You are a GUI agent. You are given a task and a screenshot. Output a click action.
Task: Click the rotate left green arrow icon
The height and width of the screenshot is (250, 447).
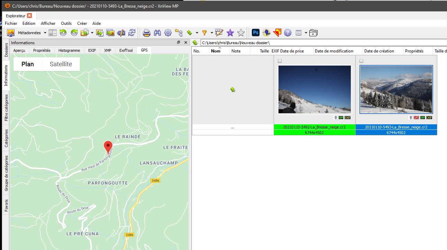coord(63,33)
